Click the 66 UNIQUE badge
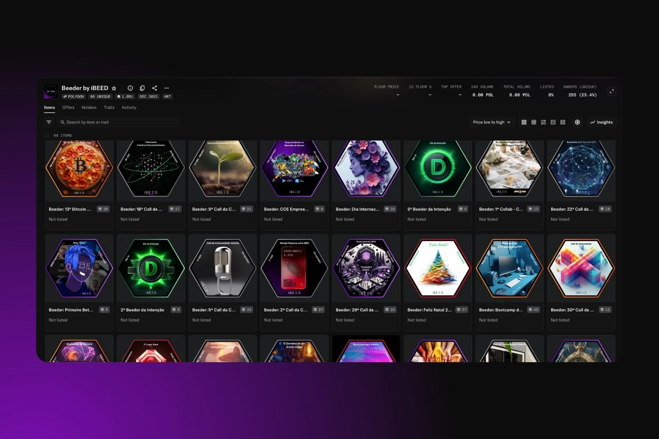 (x=100, y=97)
